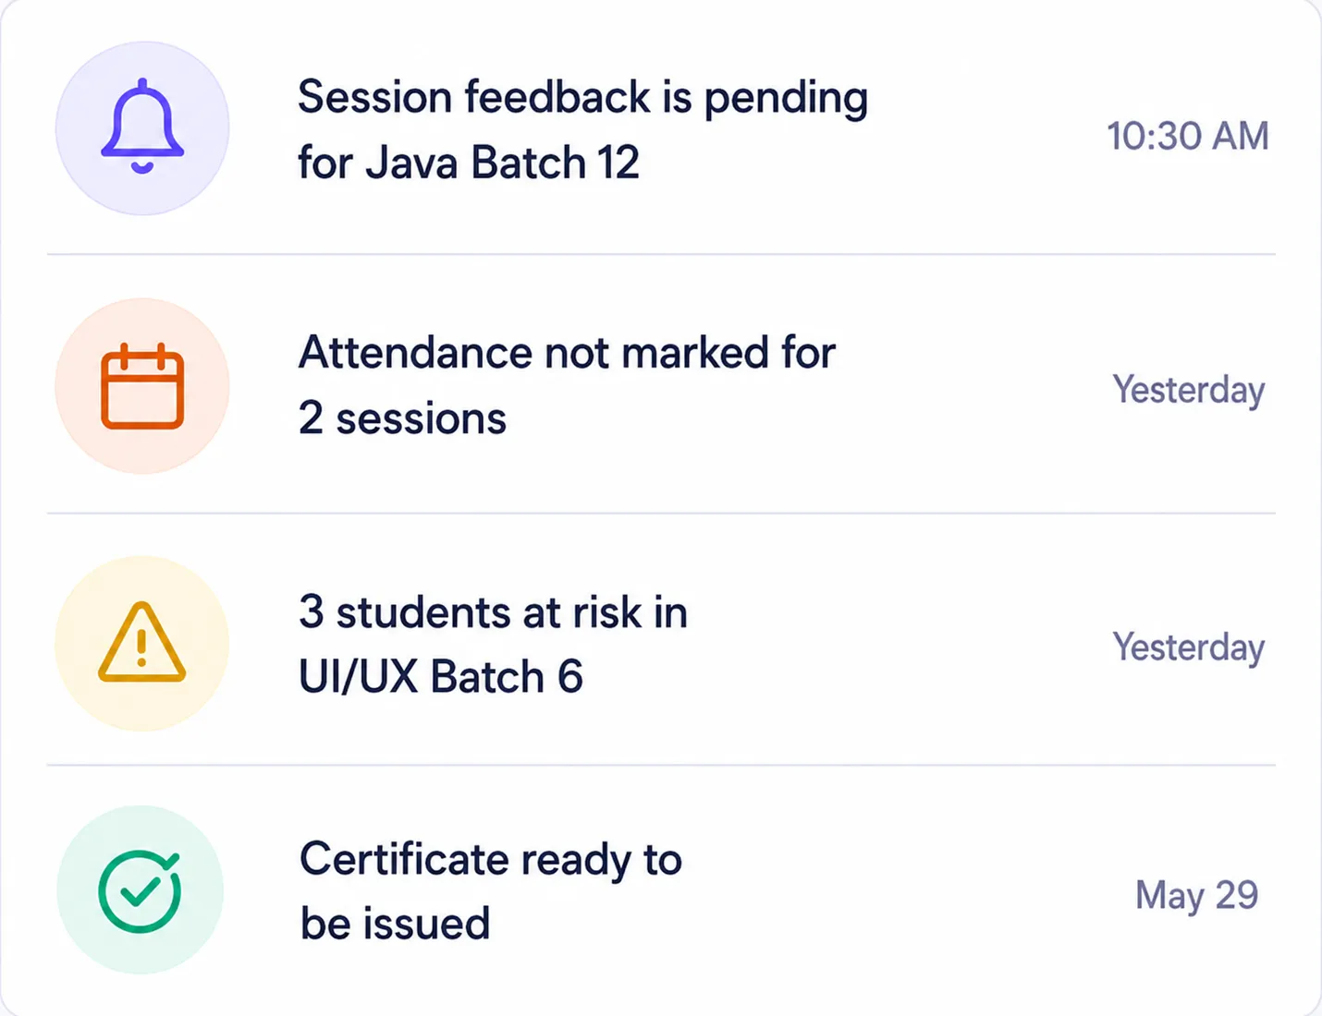This screenshot has height=1016, width=1322.
Task: Click the green checkmark certificate icon
Action: pyautogui.click(x=141, y=889)
